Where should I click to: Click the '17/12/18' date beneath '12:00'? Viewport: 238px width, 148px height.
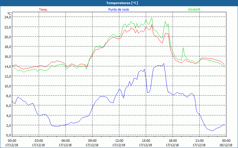coord(119,145)
